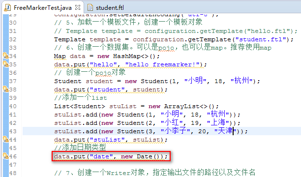
Task: Click the warning marker on line 38
Action: point(6,89)
